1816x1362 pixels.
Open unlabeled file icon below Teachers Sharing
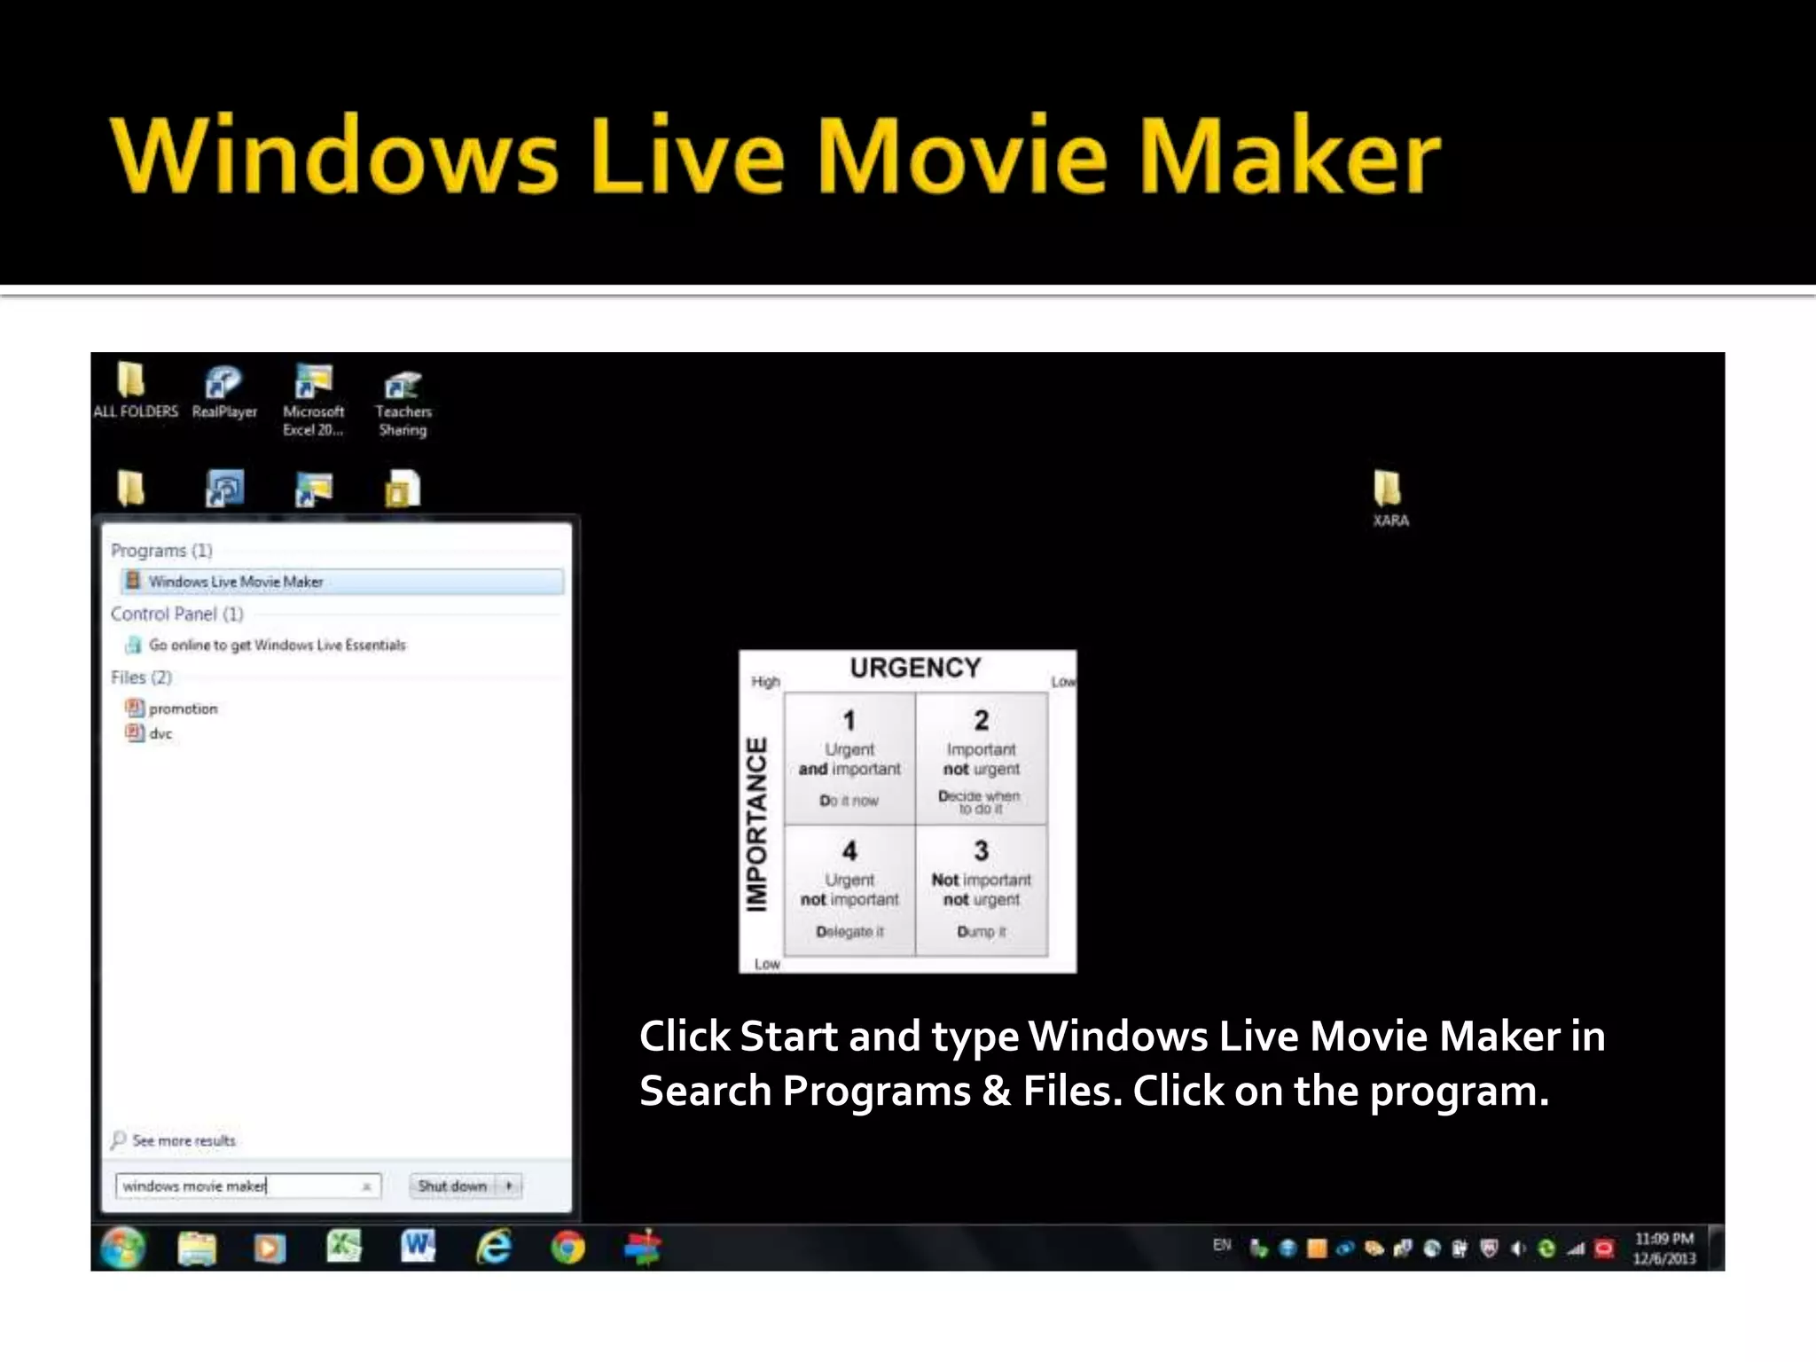(403, 489)
